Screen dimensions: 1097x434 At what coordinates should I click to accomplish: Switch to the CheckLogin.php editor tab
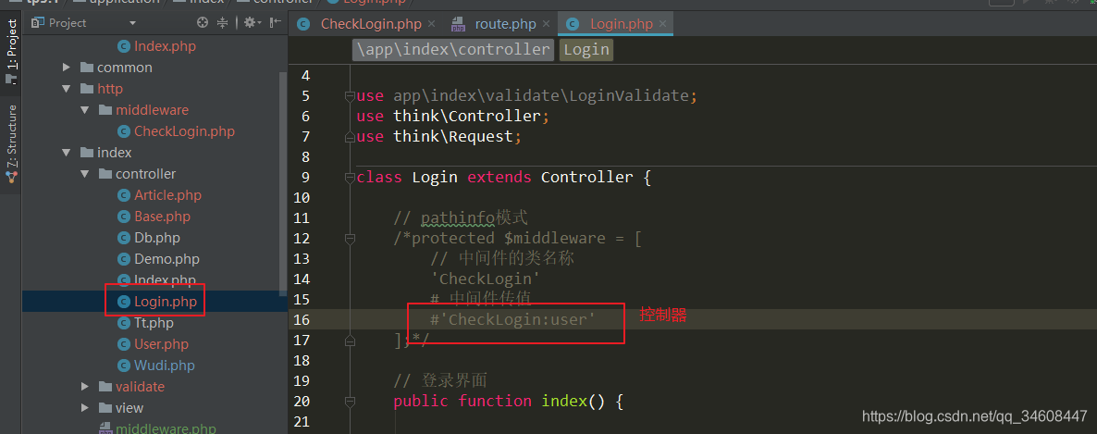[371, 24]
